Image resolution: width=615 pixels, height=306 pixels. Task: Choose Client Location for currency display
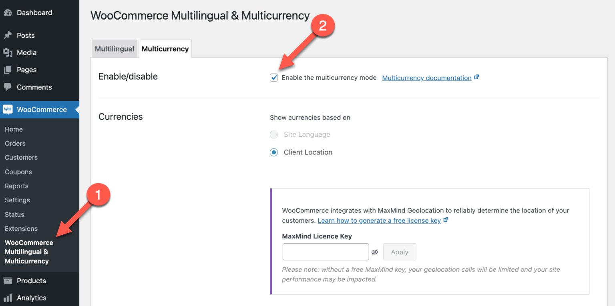[274, 152]
